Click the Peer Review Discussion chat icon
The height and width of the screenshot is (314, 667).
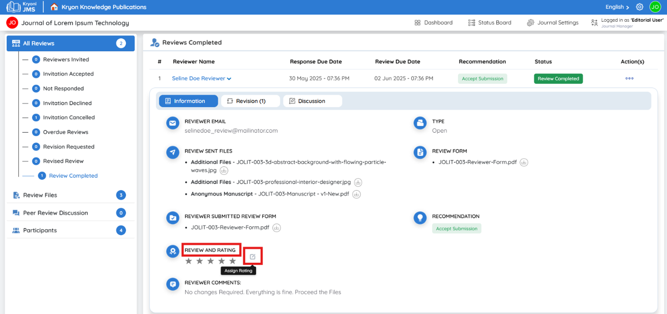click(x=16, y=213)
